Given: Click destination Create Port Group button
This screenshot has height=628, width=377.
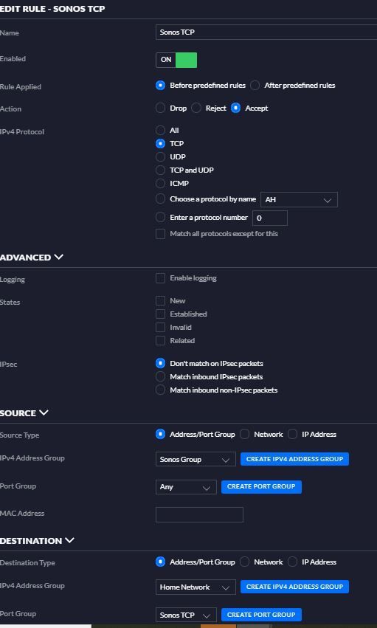Looking at the screenshot, I should 261,615.
